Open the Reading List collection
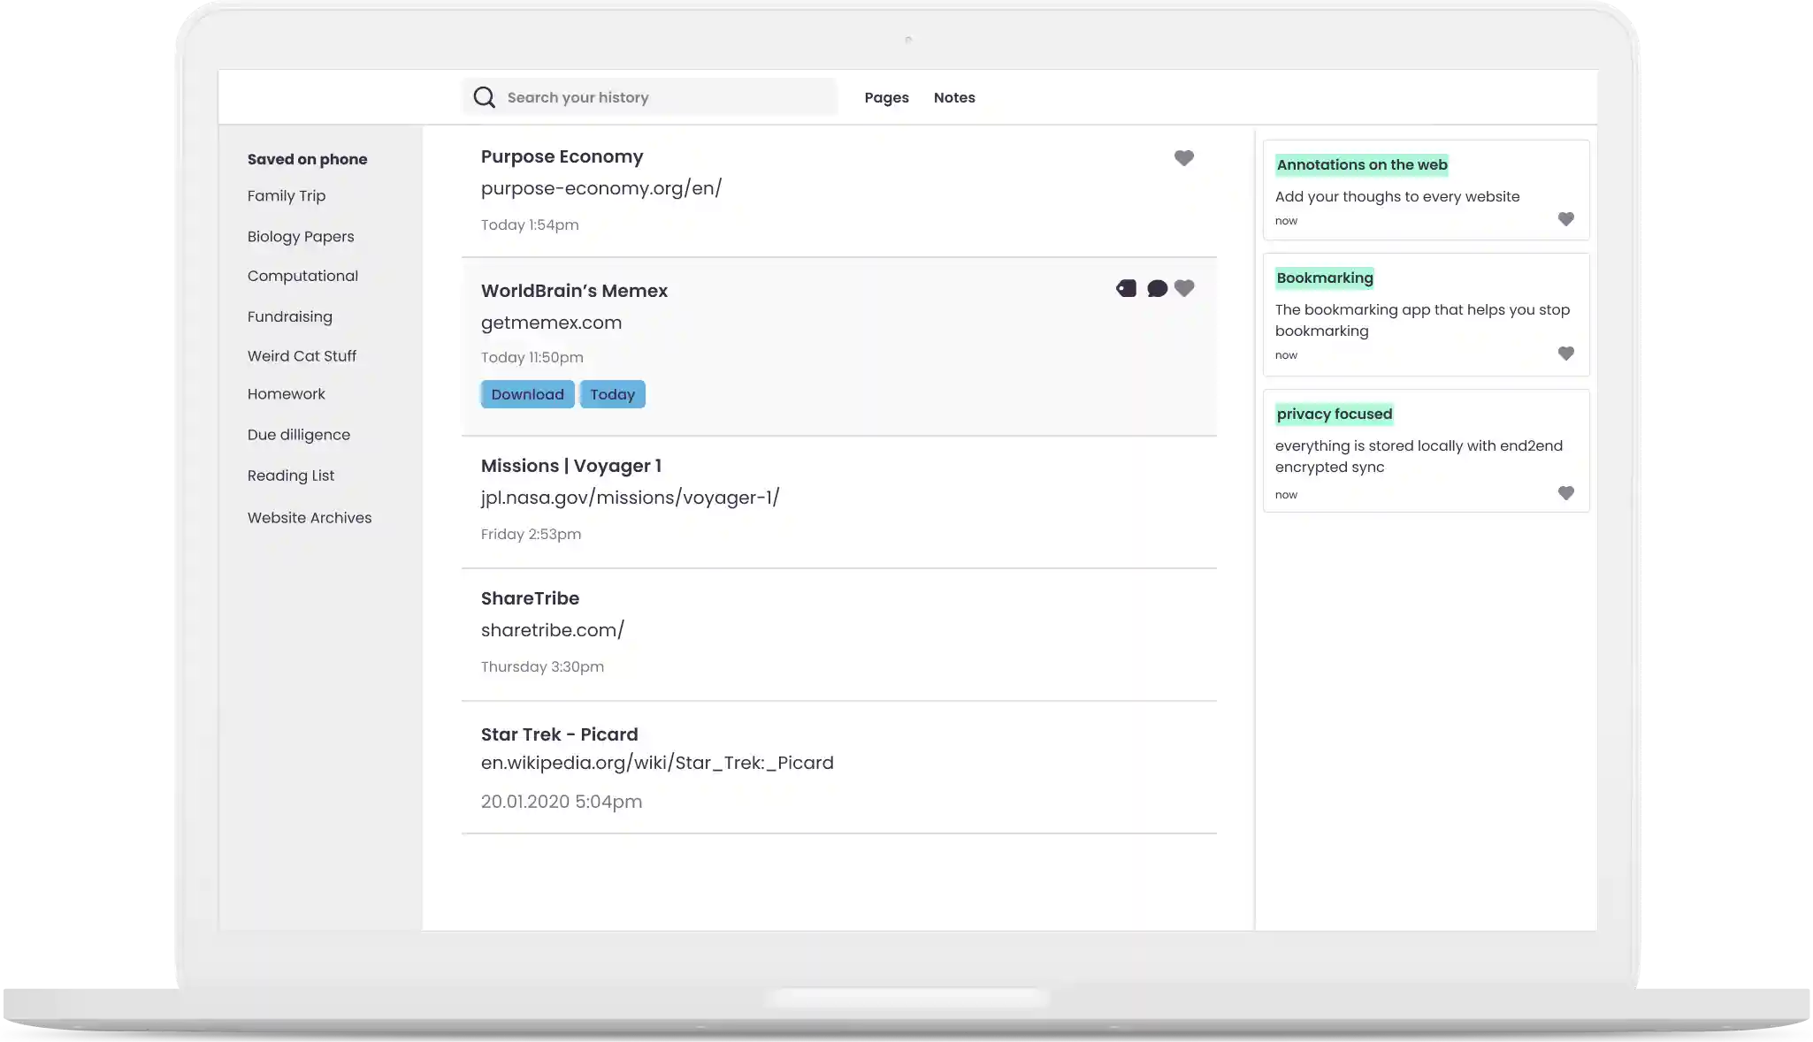 click(x=291, y=475)
